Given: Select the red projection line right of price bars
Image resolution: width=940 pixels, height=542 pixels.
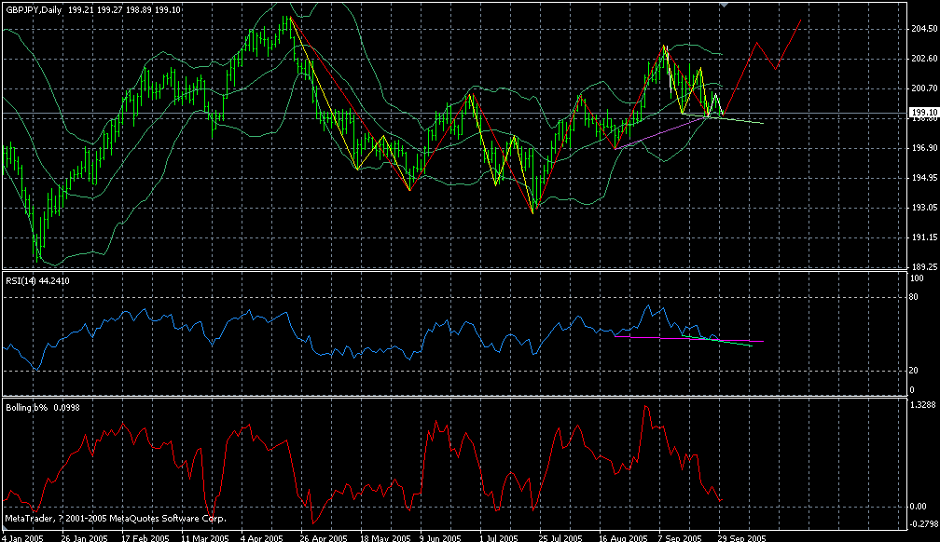Looking at the screenshot, I should [763, 66].
